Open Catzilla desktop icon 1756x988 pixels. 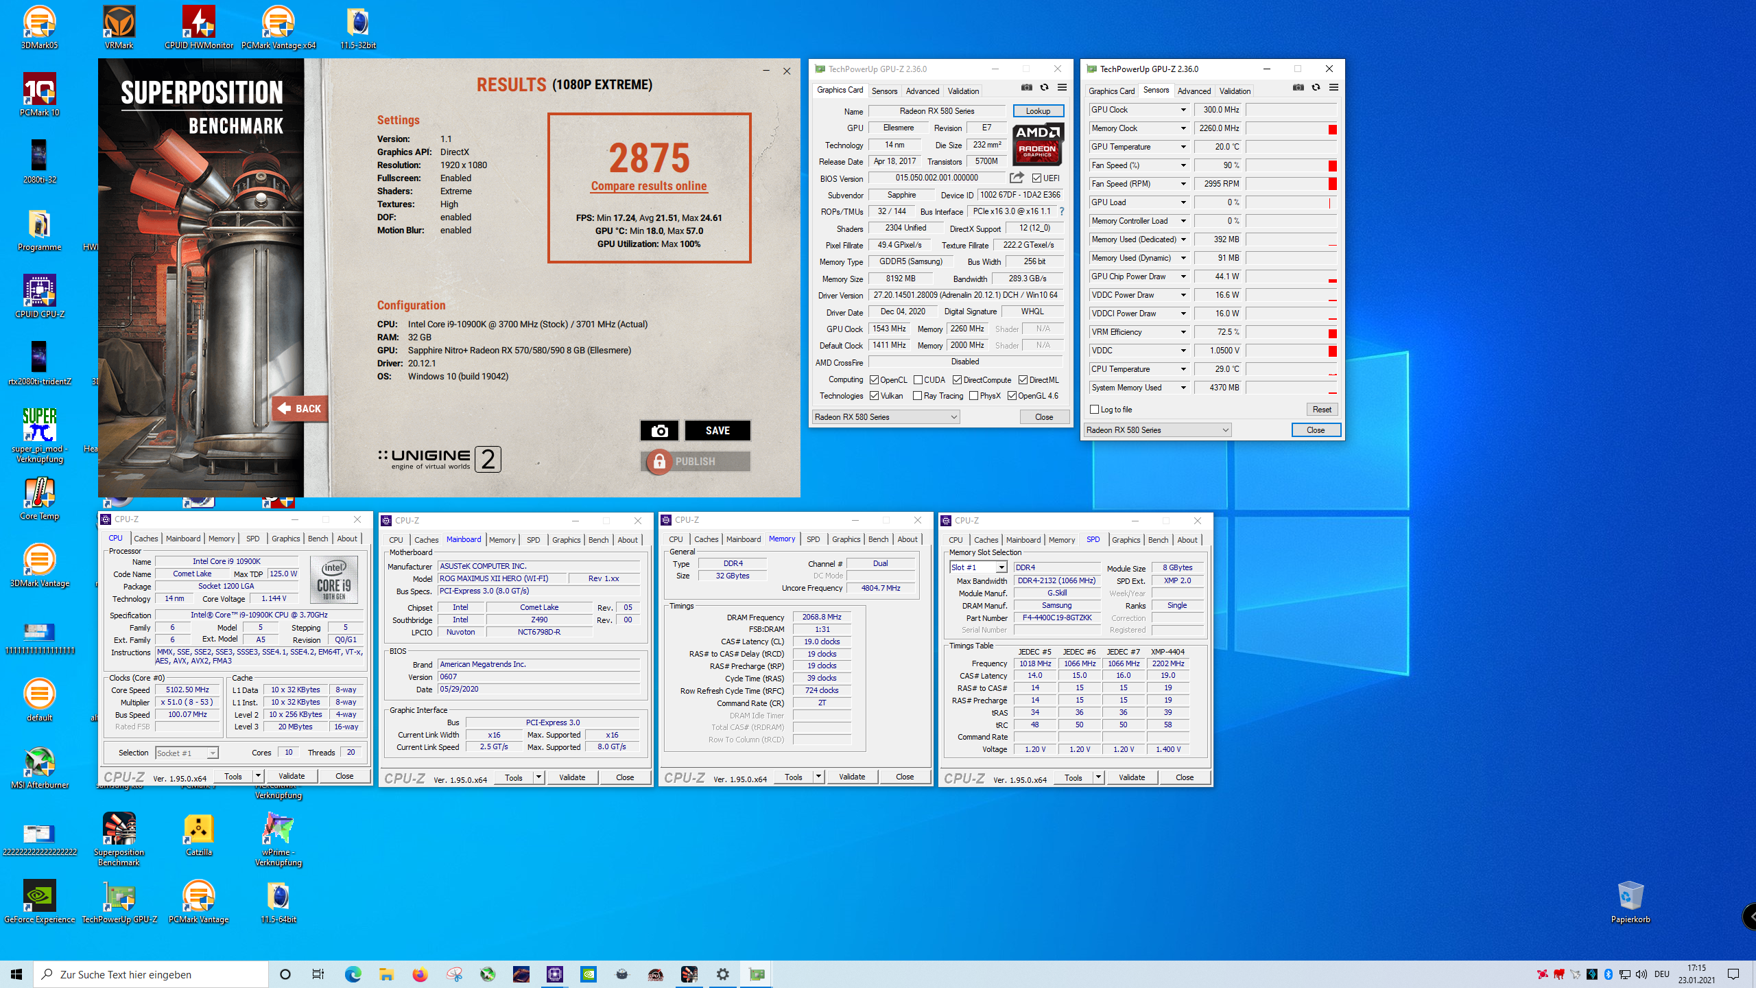199,834
